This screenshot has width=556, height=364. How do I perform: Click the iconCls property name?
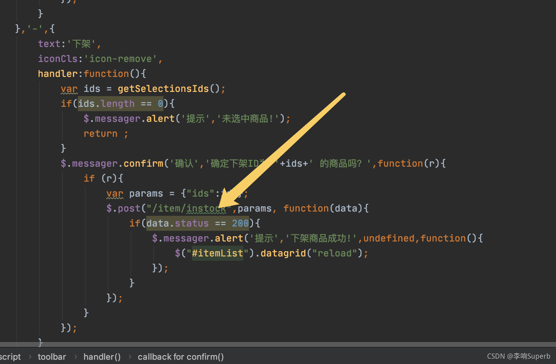pyautogui.click(x=58, y=59)
